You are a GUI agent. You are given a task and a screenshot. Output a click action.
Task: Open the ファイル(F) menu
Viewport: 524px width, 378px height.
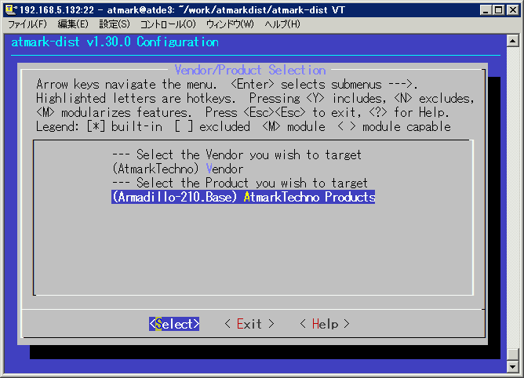point(27,24)
